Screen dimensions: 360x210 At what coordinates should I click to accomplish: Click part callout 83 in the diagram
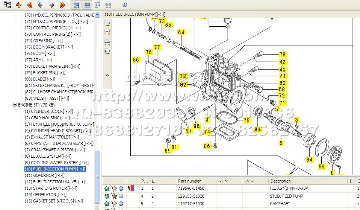click(x=257, y=130)
